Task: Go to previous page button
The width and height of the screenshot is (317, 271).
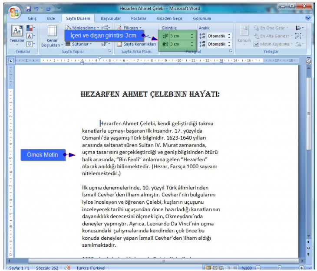Action: tap(308, 242)
